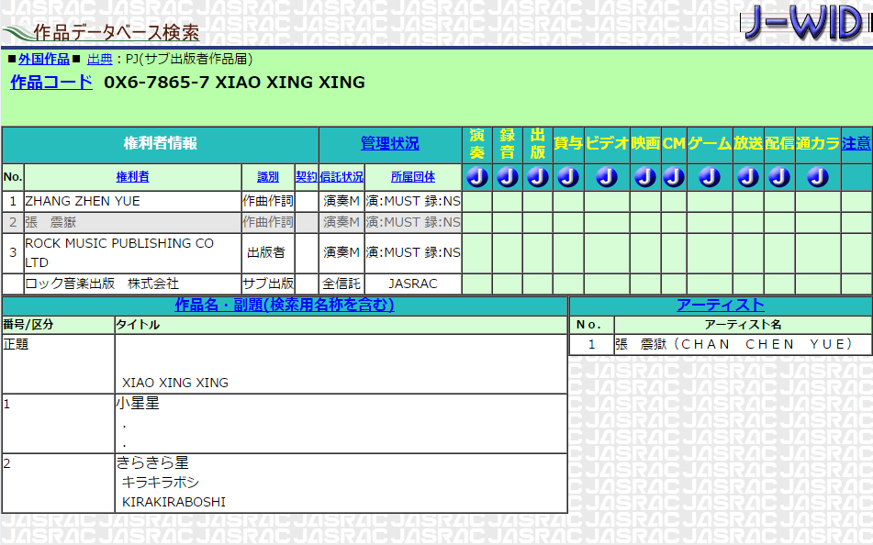Click the J icon under 録音 column
Viewport: 873px width, 545px height.
[507, 178]
